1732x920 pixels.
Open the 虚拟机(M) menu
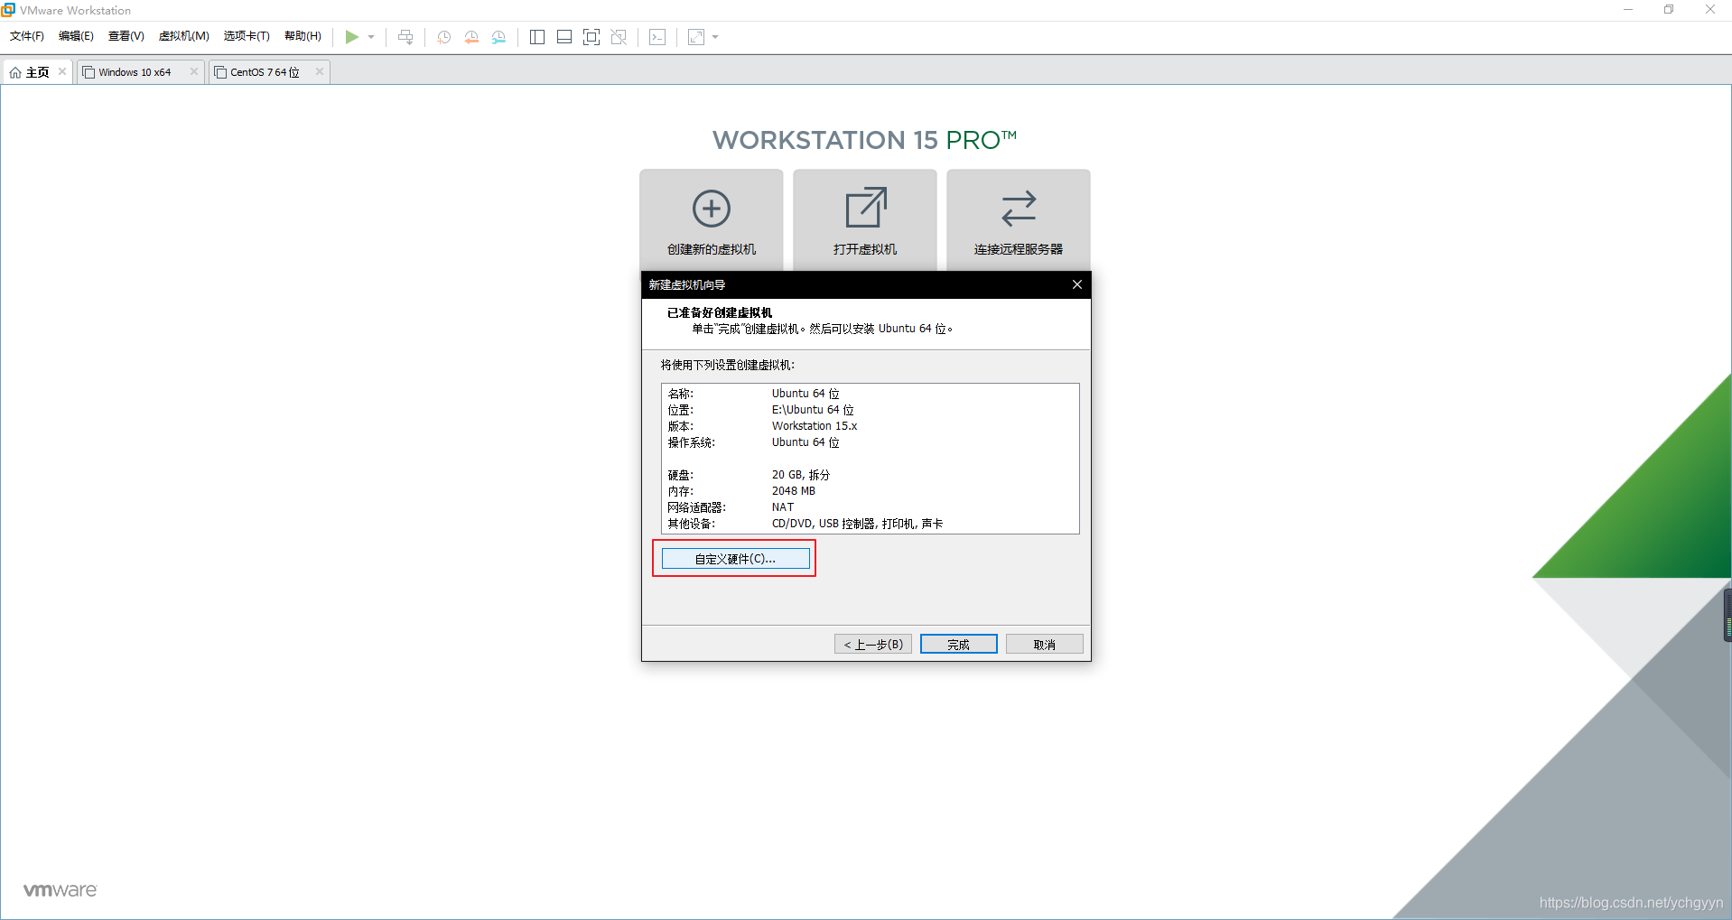(x=184, y=36)
